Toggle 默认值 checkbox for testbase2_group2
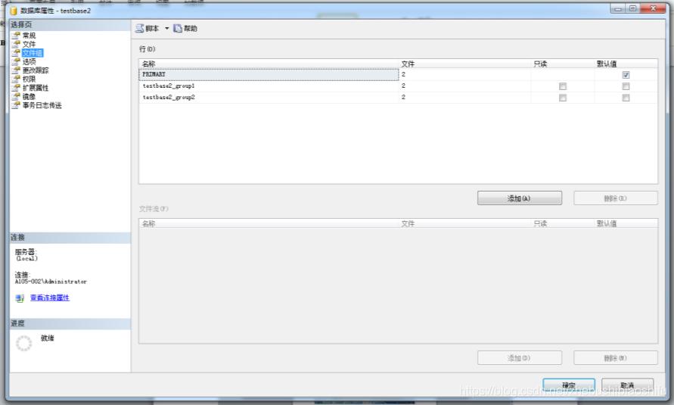 point(626,98)
